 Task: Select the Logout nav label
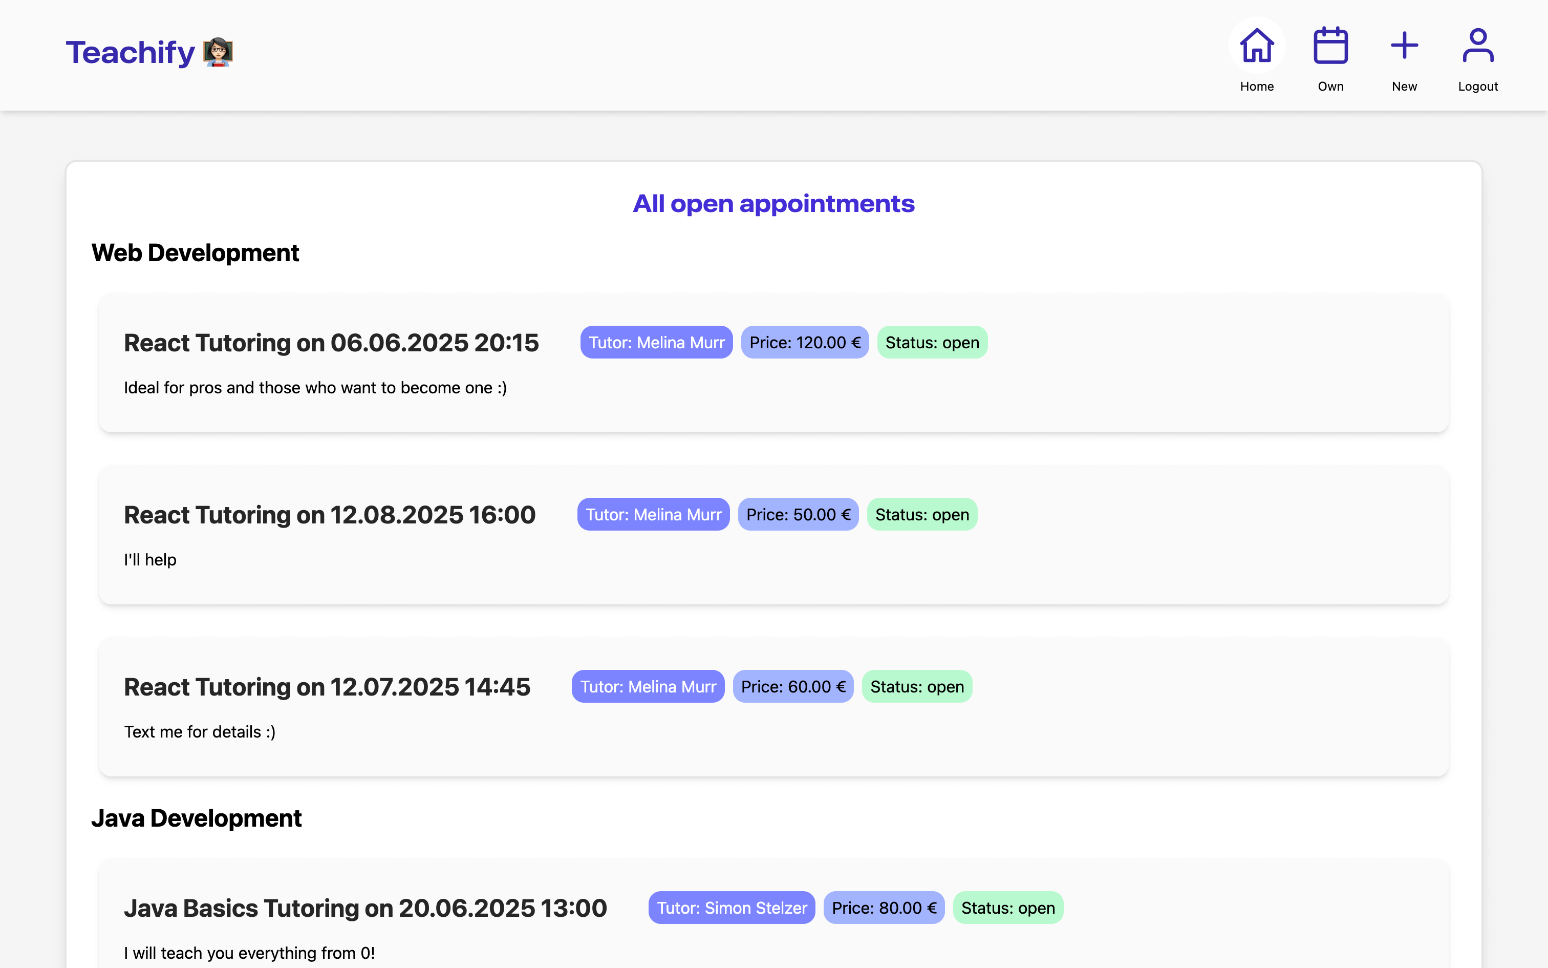pyautogui.click(x=1478, y=87)
